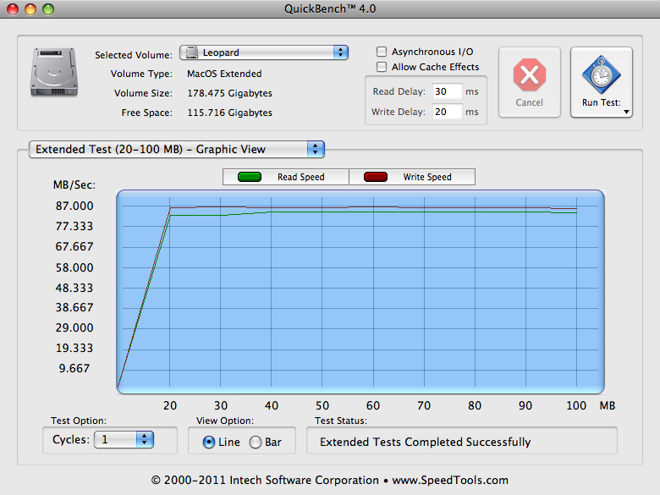Click the Leopard volume disk icon
The width and height of the screenshot is (660, 495).
coord(192,52)
